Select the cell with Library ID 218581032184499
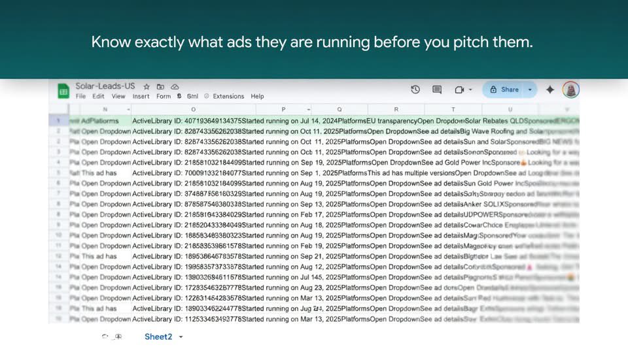This screenshot has width=628, height=347. click(x=194, y=163)
